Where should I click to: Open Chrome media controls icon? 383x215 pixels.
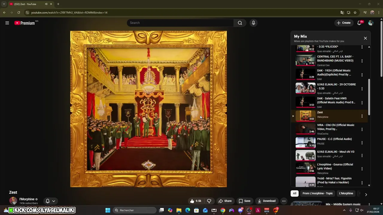click(365, 13)
